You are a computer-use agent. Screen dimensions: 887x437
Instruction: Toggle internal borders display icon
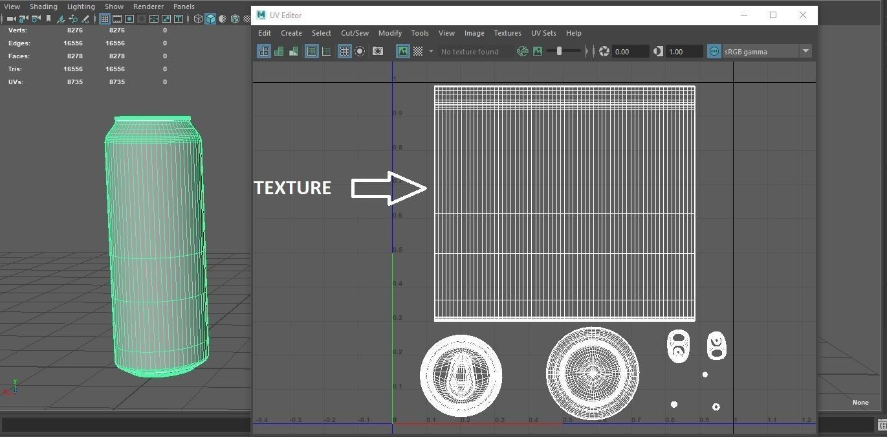[x=327, y=51]
